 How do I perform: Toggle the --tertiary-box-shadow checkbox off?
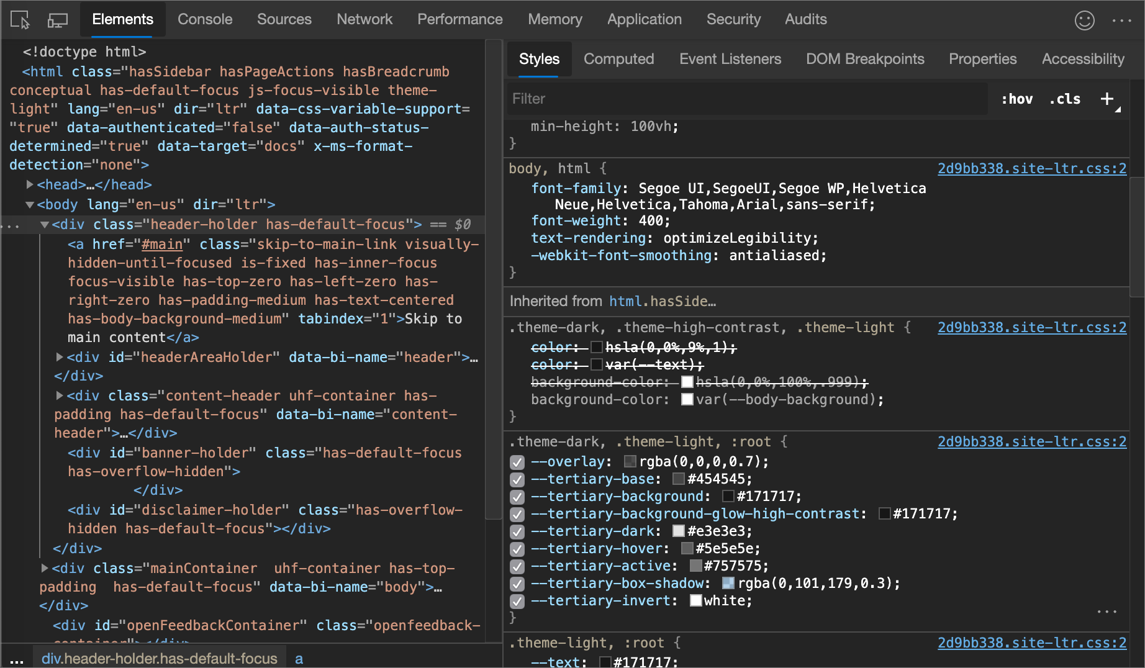pyautogui.click(x=517, y=584)
